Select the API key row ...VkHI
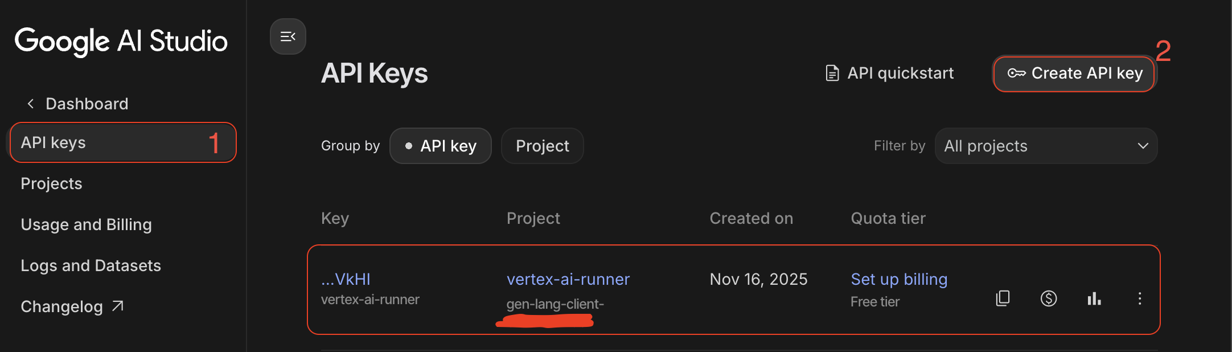Viewport: 1232px width, 352px height. click(346, 279)
